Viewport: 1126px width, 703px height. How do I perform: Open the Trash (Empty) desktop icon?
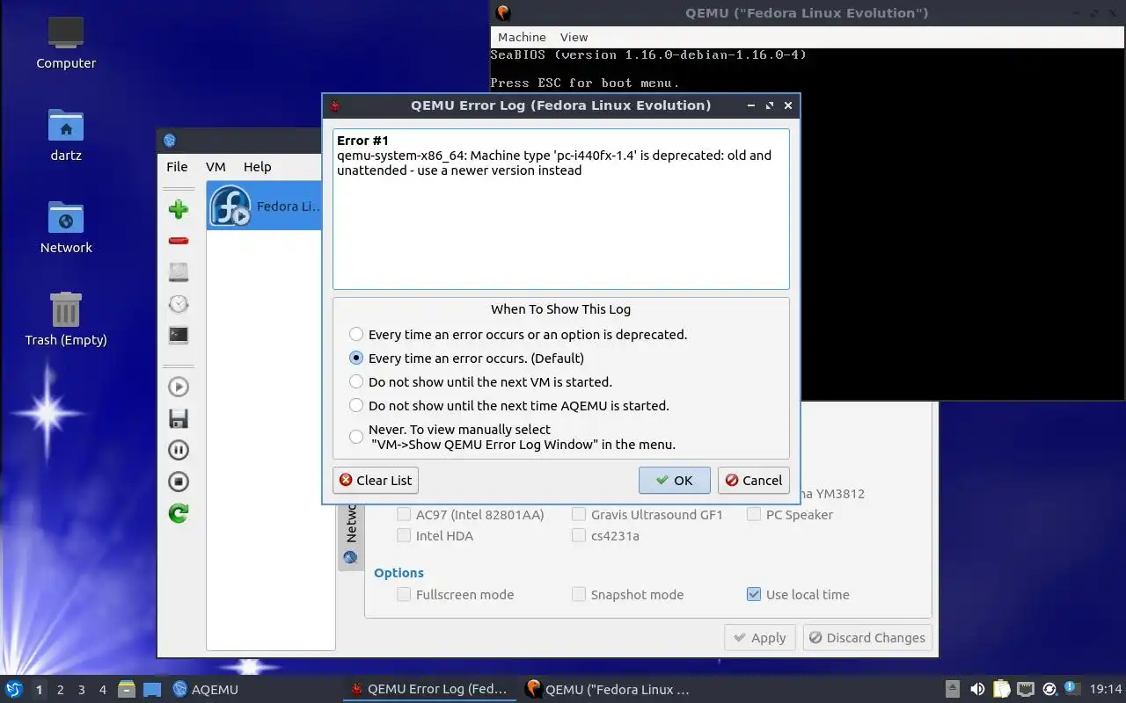[66, 320]
